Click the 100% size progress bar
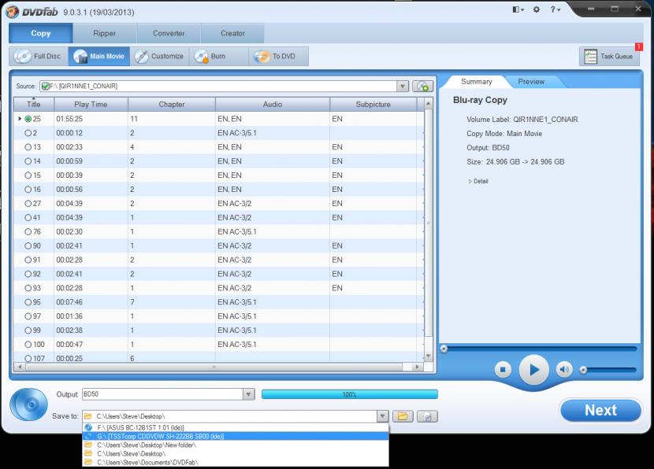Image resolution: width=654 pixels, height=469 pixels. (x=350, y=394)
